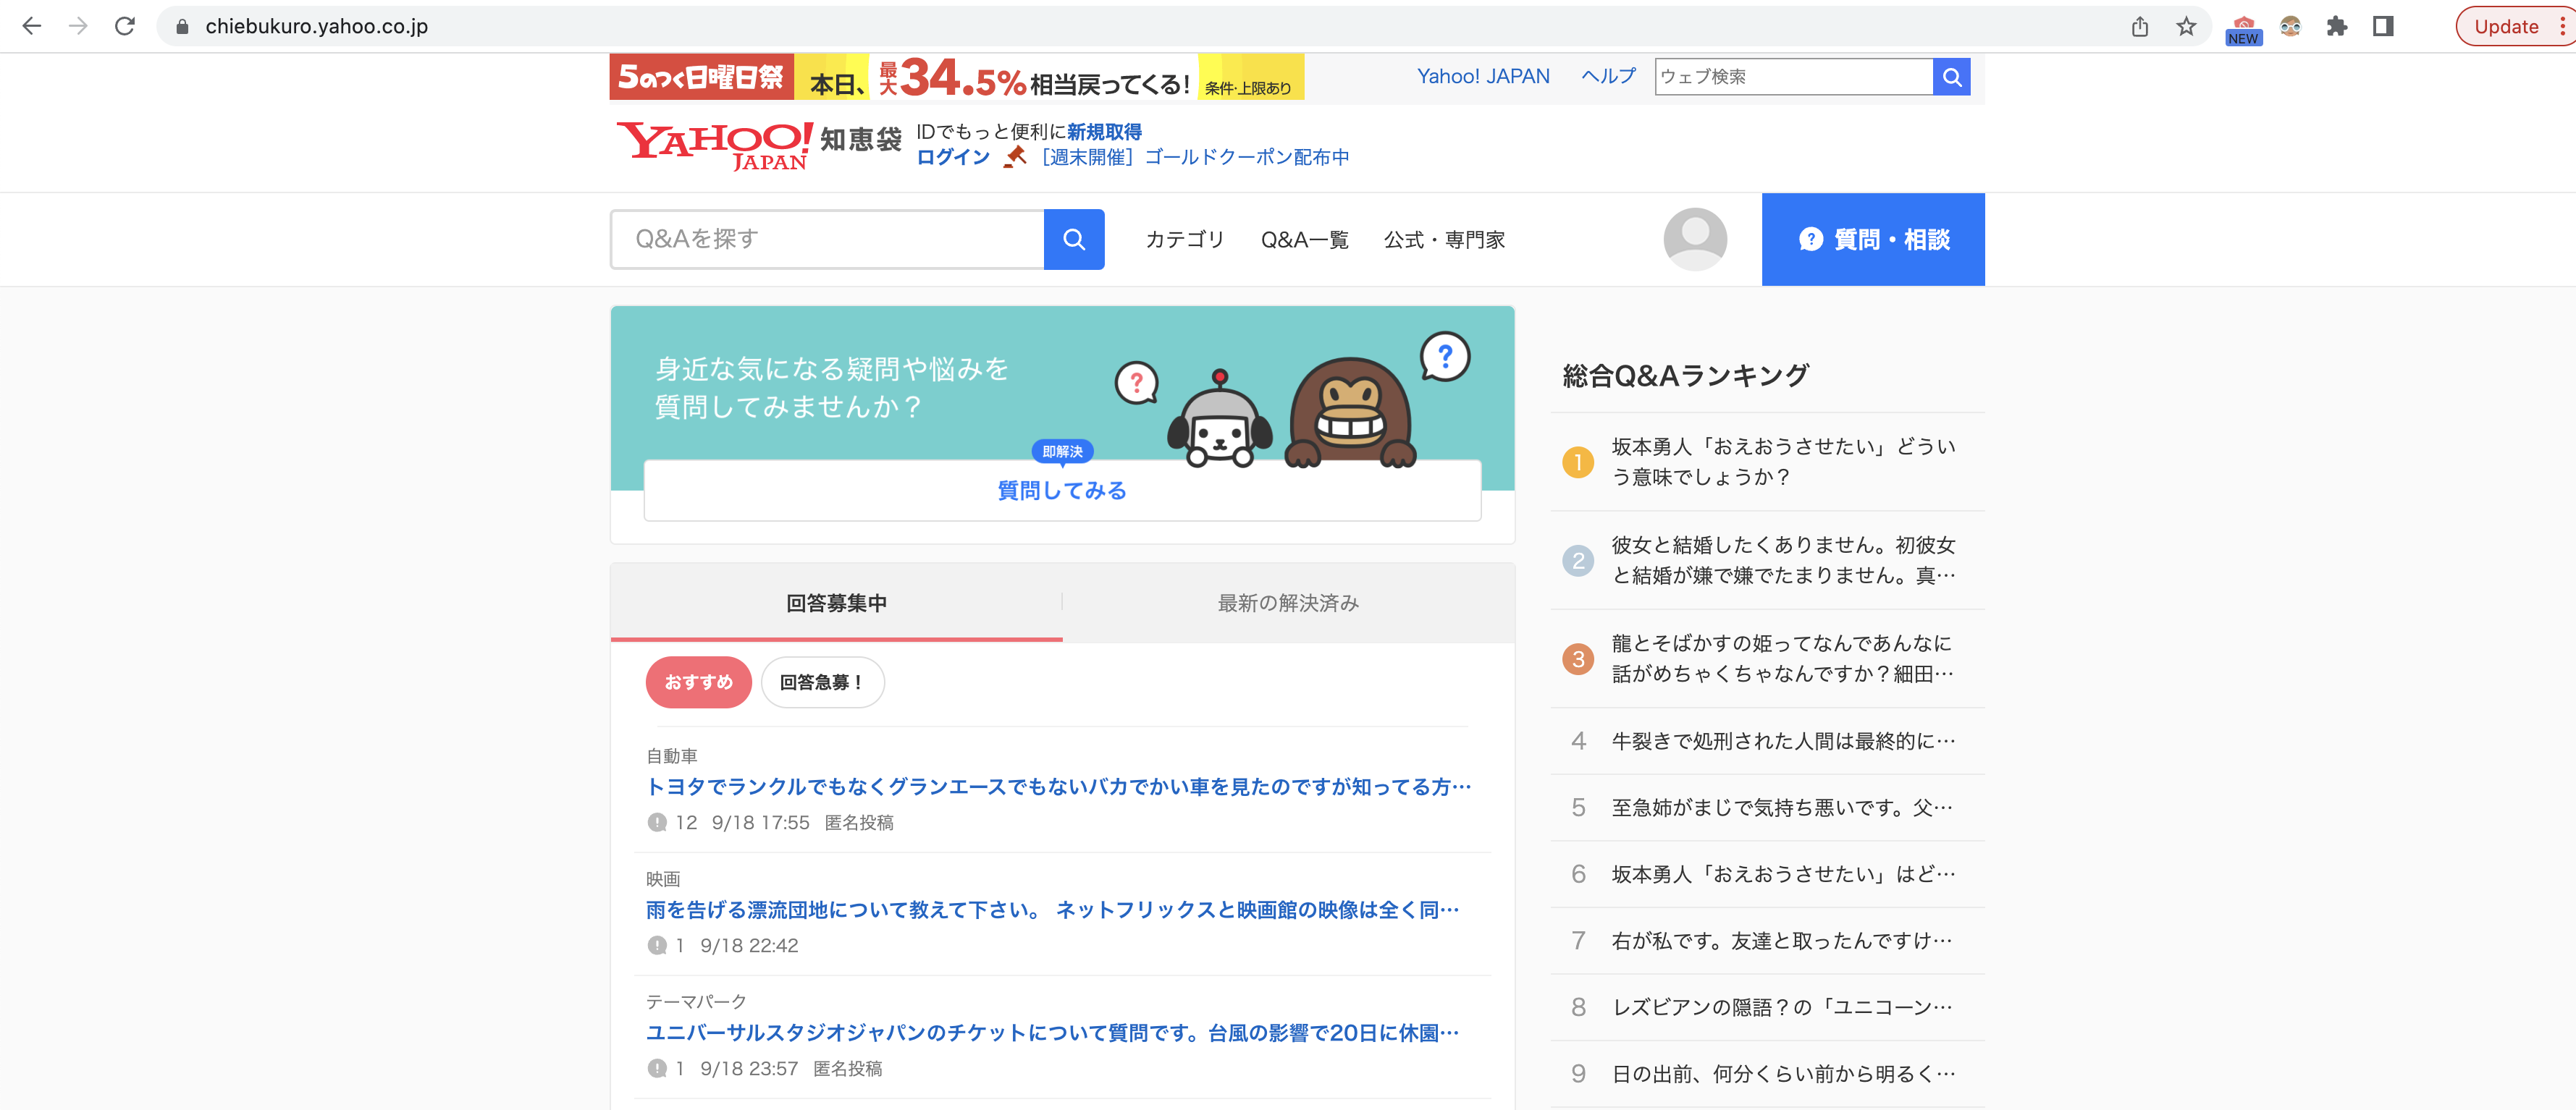This screenshot has width=2576, height=1110.
Task: Open the profile avatar icon
Action: click(x=1694, y=240)
